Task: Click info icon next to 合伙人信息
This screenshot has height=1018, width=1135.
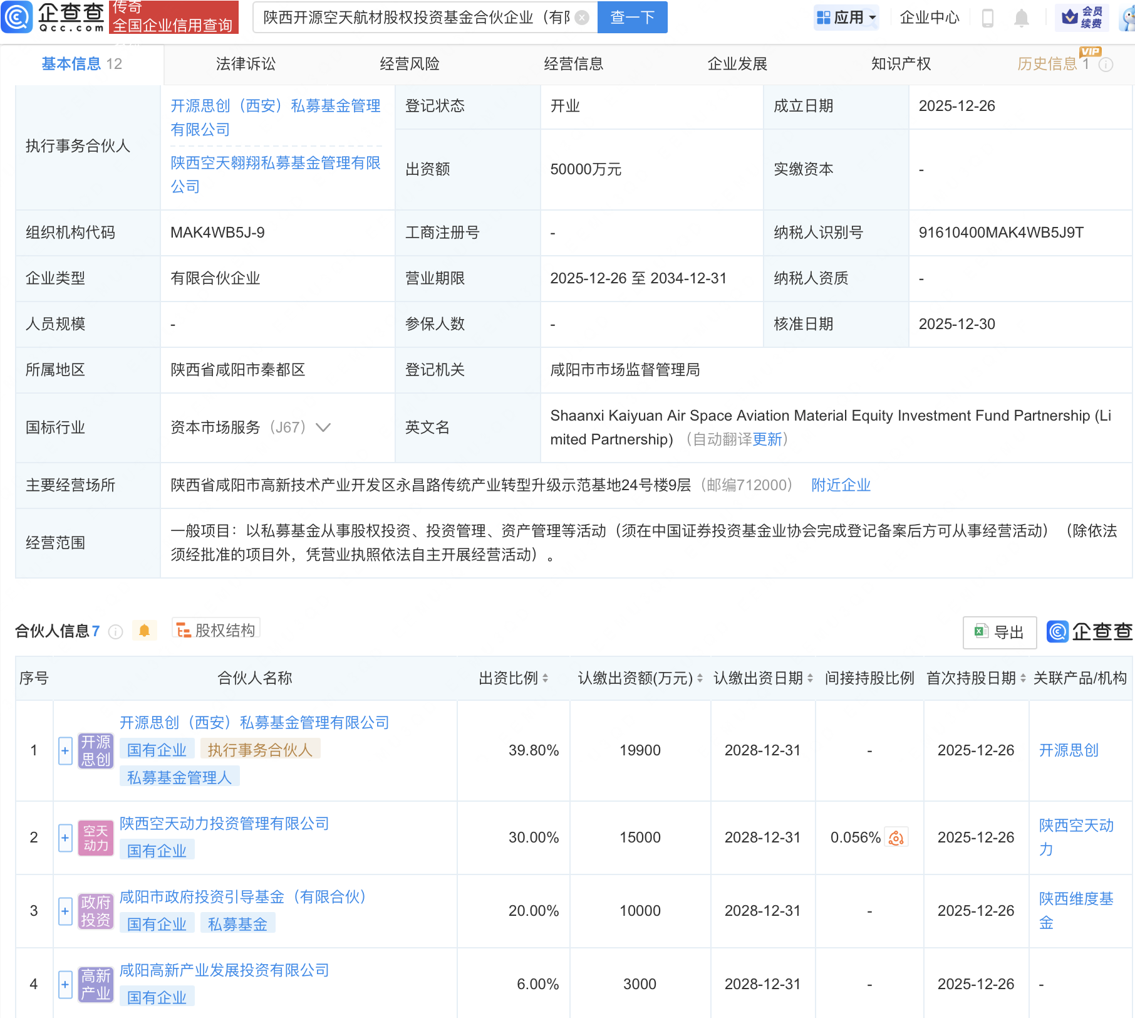Action: click(x=115, y=631)
